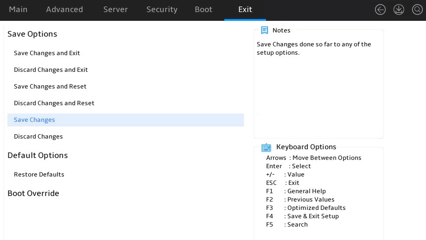Click the Notes panel icon
Image resolution: width=426 pixels, height=240 pixels.
tap(264, 30)
